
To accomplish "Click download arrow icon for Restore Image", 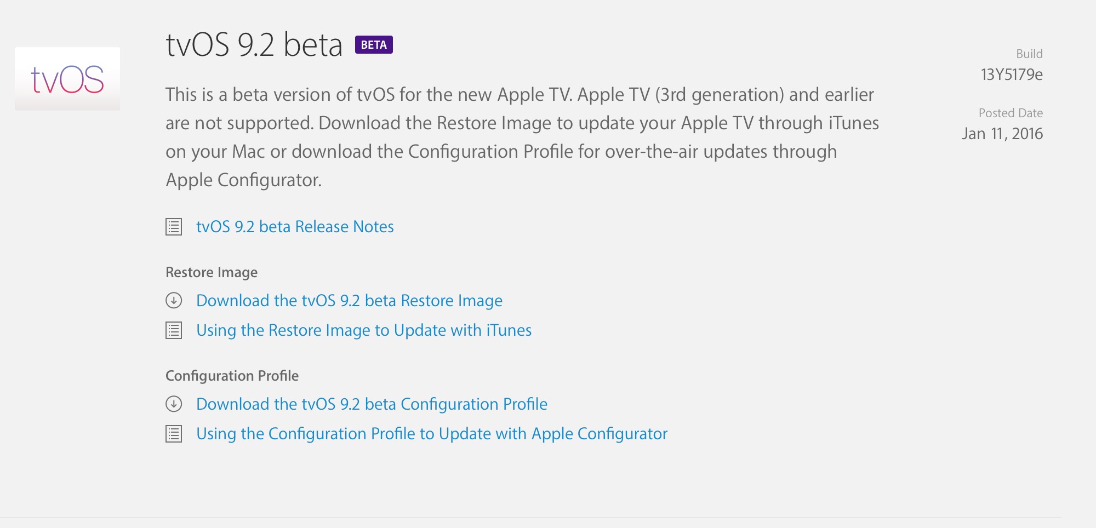I will click(x=174, y=300).
